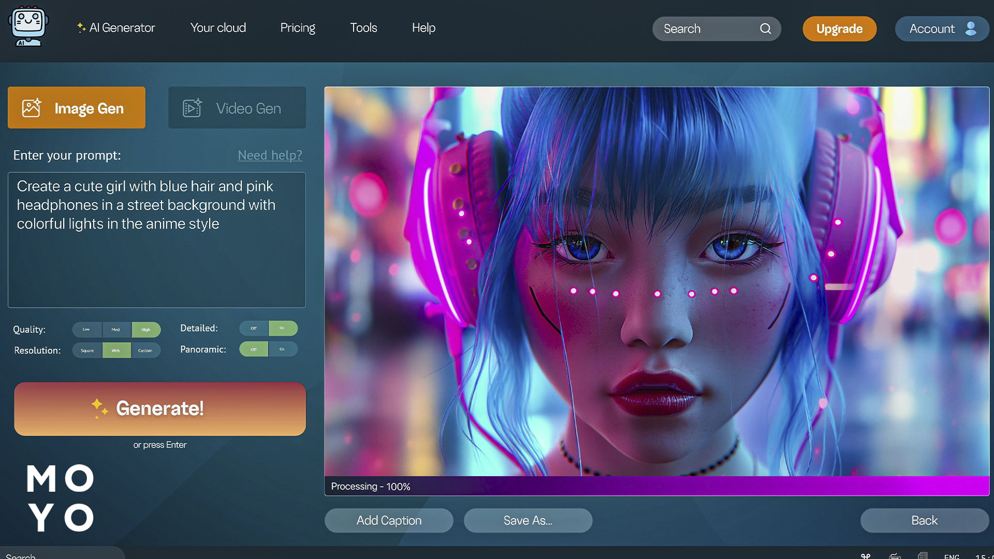
Task: Click the Video Gen panel icon
Action: [192, 108]
